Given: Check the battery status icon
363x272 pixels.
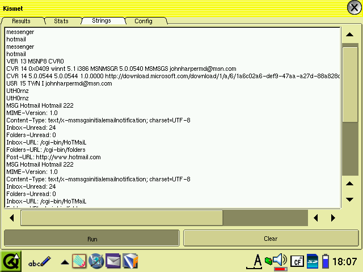Looking at the screenshot, I should pos(326,261).
